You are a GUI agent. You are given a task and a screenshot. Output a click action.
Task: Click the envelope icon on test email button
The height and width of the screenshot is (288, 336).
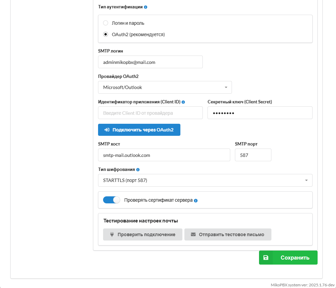click(x=193, y=234)
